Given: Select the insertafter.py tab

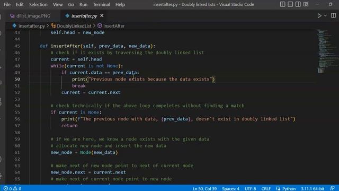Looking at the screenshot, I should (x=84, y=16).
